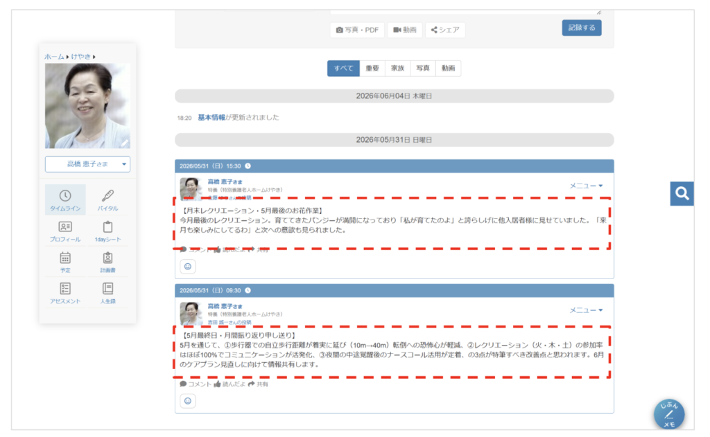
Task: Click 共有 on the 09:30 post
Action: tap(258, 384)
